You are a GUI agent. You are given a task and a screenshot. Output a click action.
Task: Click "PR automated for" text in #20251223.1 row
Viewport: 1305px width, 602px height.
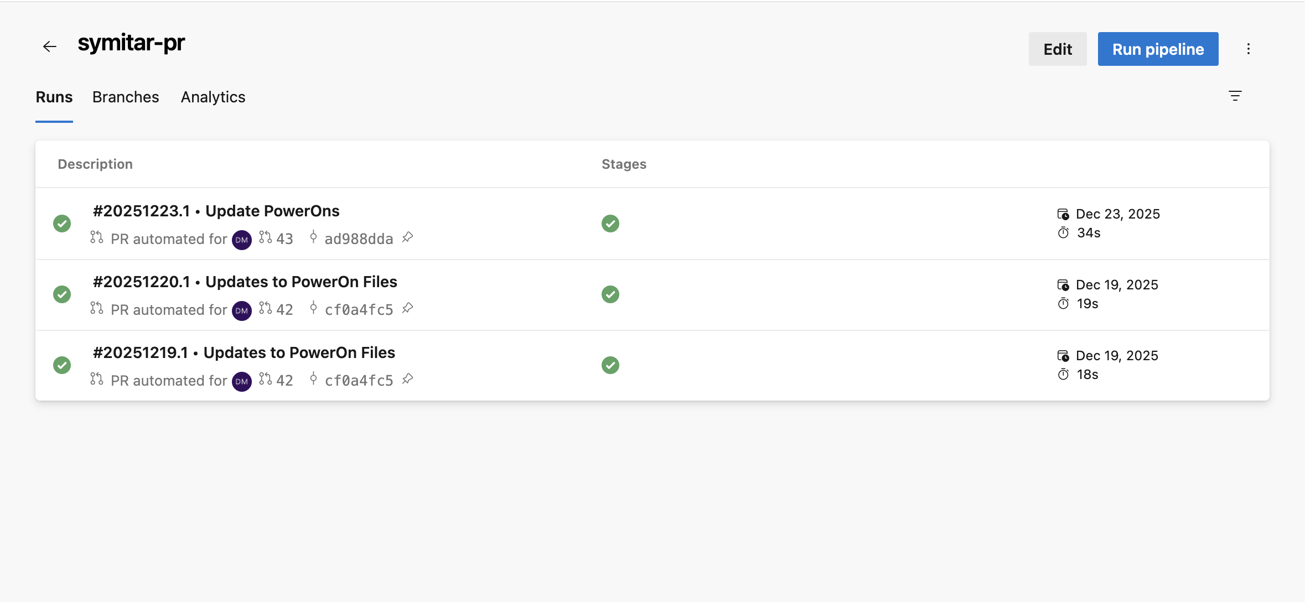tap(169, 239)
